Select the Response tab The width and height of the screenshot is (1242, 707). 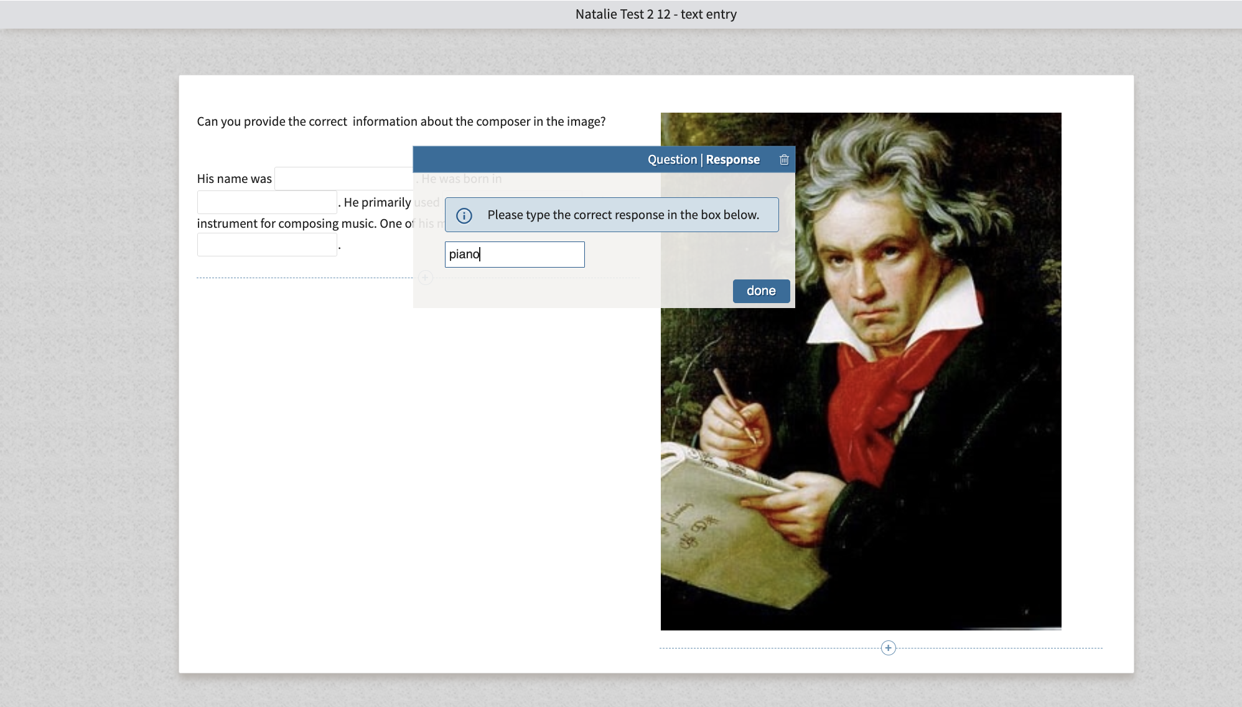coord(732,159)
